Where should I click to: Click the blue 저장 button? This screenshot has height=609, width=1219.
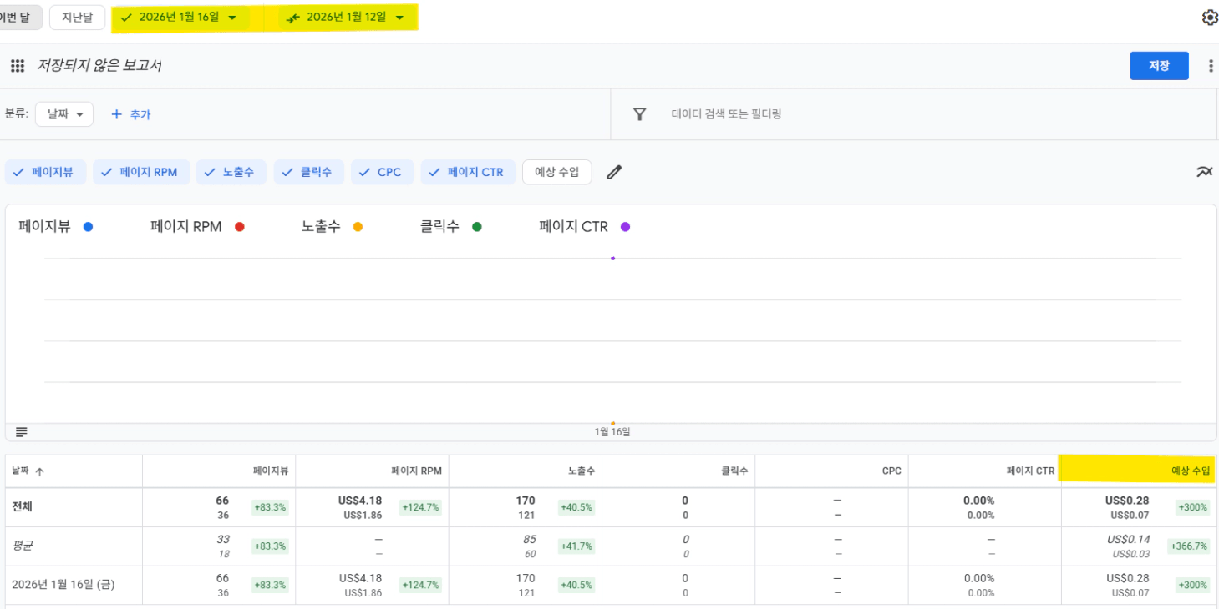(x=1158, y=66)
